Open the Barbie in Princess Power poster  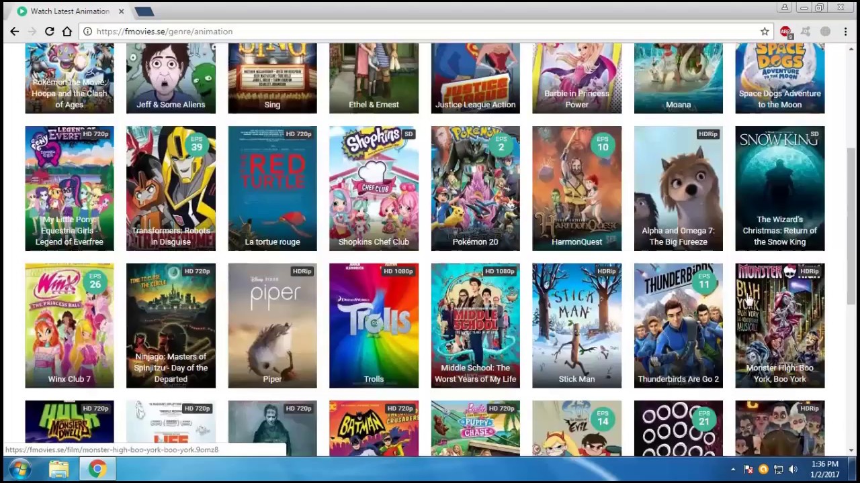coord(576,78)
